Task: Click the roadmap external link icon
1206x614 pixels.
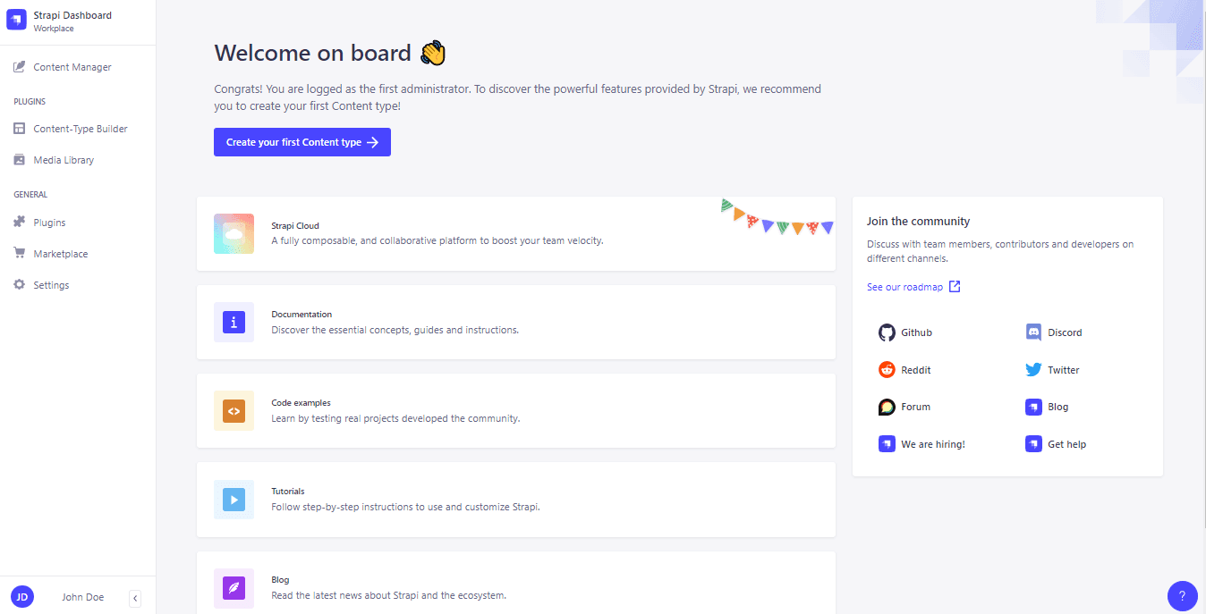Action: (955, 287)
